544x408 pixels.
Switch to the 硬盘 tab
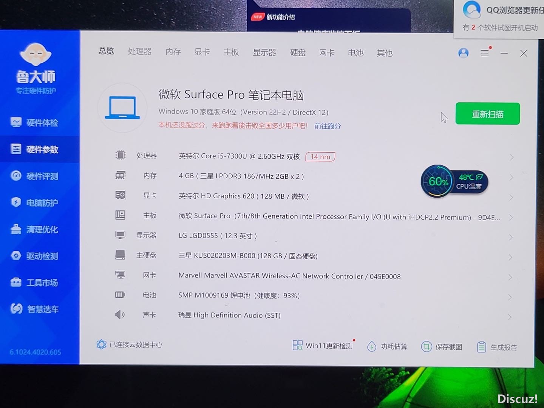coord(298,53)
